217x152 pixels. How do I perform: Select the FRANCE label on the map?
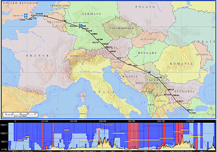(38, 56)
